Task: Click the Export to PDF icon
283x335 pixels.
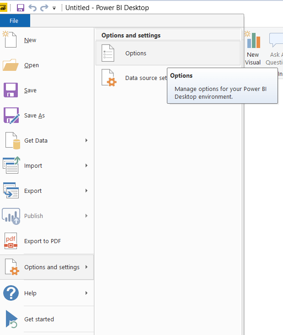Action: tap(11, 241)
